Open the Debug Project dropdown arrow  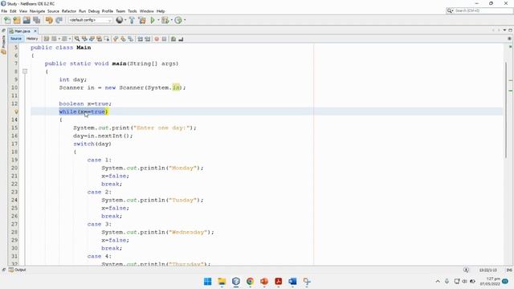171,20
